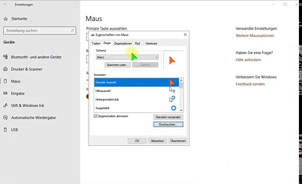Open Stift & Windows Ink settings
This screenshot has width=302, height=184.
pyautogui.click(x=28, y=105)
